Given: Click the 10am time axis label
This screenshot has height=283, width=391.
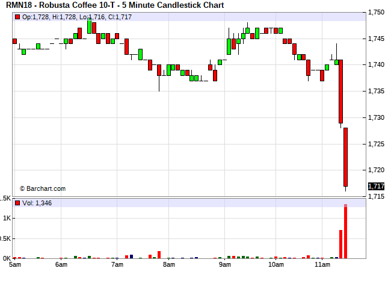Looking at the screenshot, I should tap(276, 264).
